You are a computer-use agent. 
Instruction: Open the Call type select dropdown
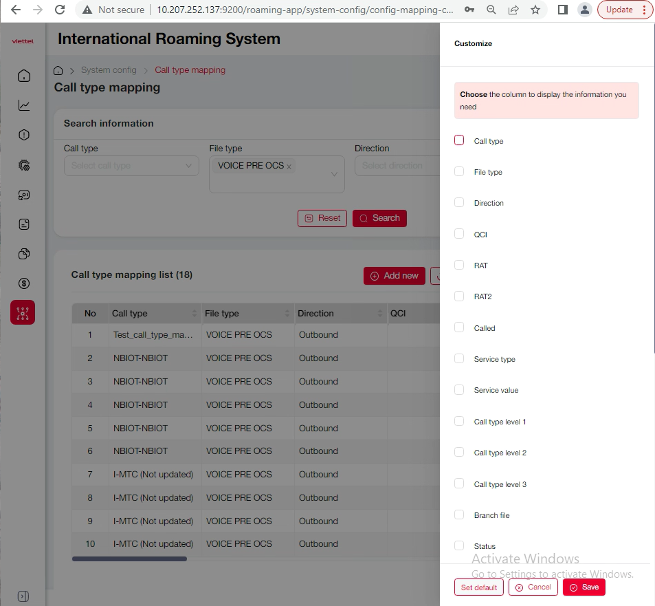click(x=131, y=166)
